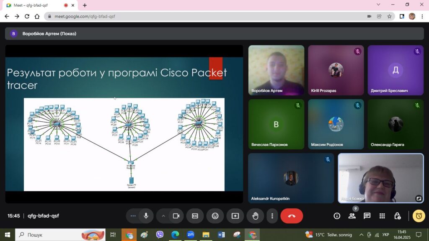Open Viber from the taskbar
429x241 pixels.
tap(160, 235)
